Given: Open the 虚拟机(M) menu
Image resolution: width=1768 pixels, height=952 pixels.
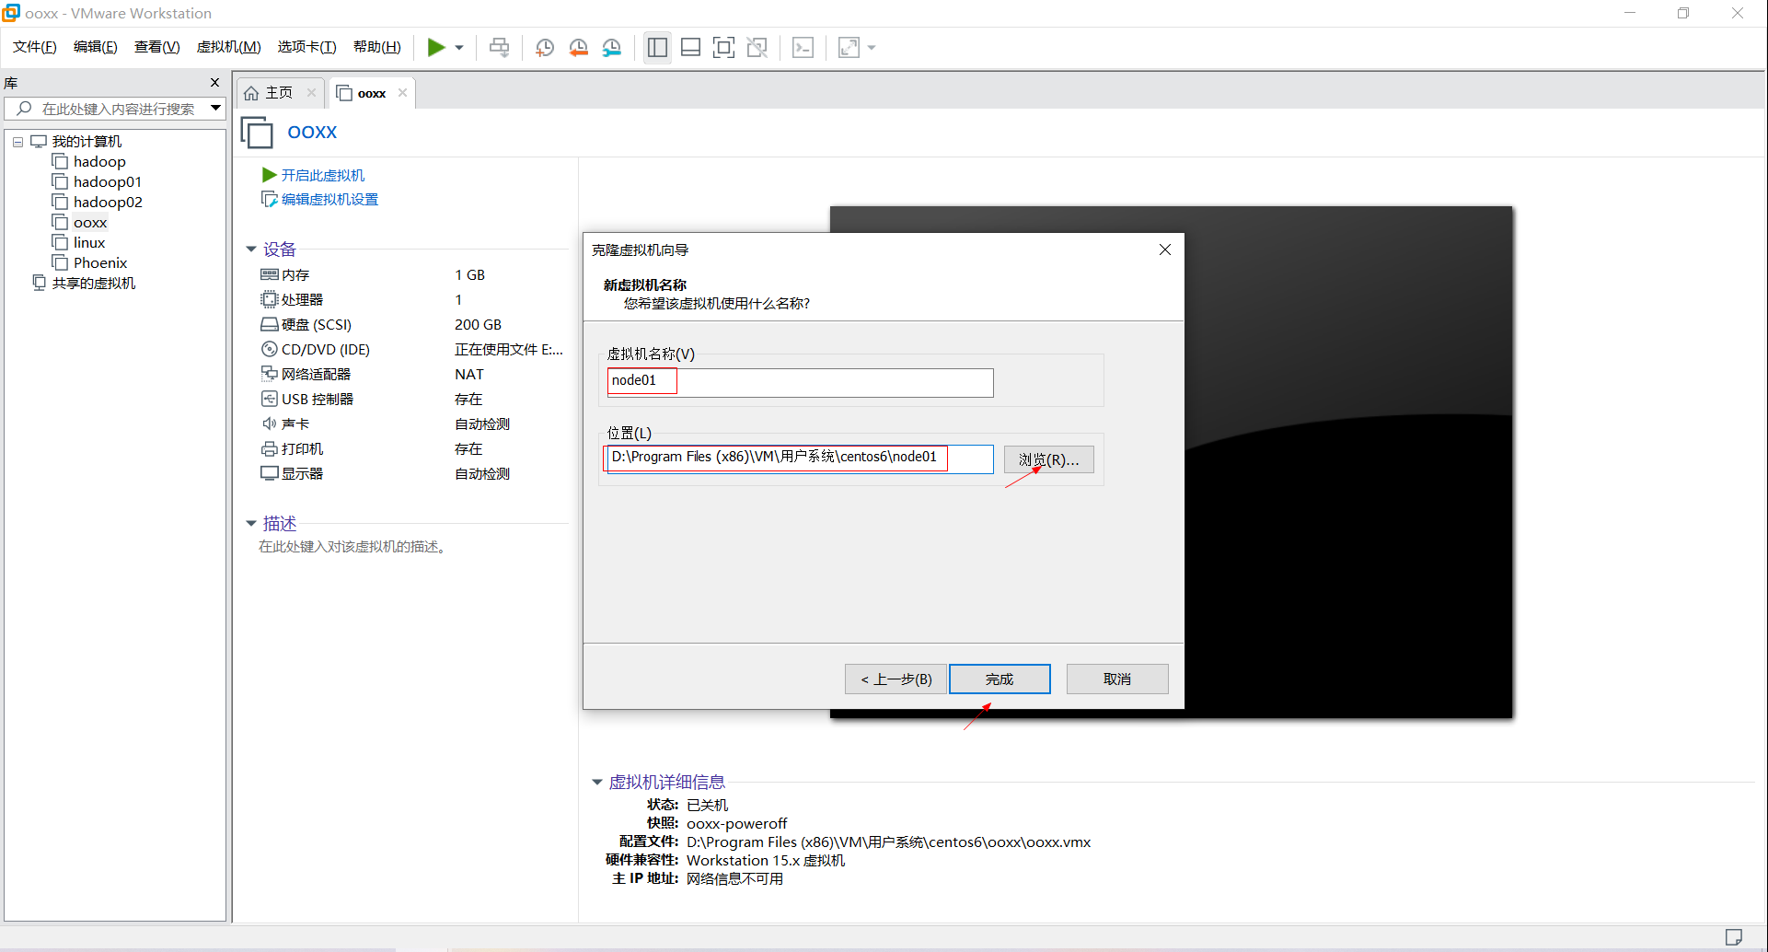Looking at the screenshot, I should point(229,47).
